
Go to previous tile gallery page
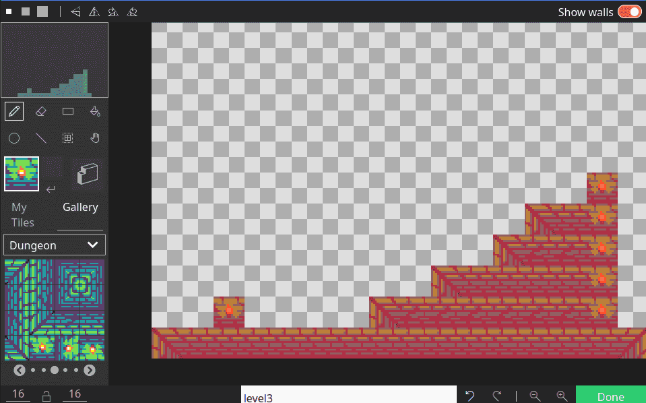coord(20,370)
